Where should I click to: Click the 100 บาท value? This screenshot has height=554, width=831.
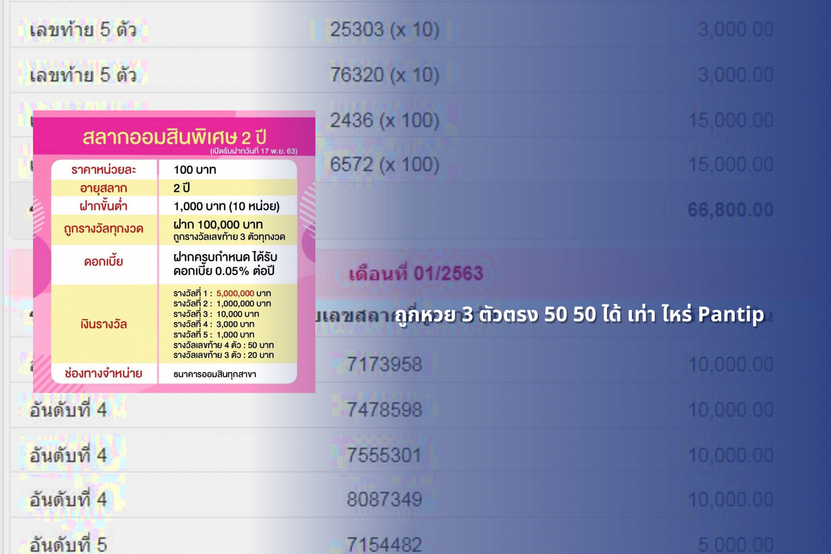click(195, 170)
